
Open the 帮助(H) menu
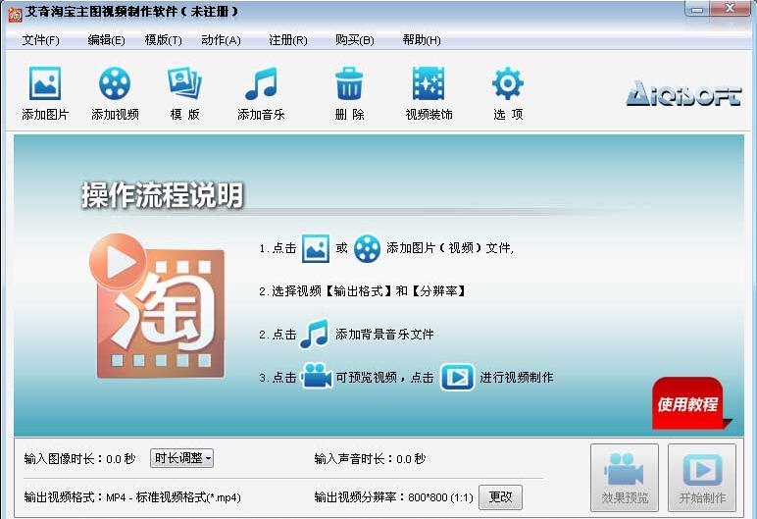[422, 40]
